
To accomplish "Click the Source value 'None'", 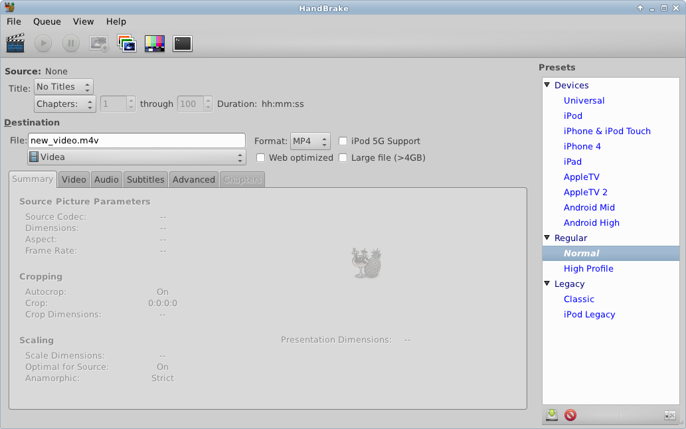I will (56, 71).
